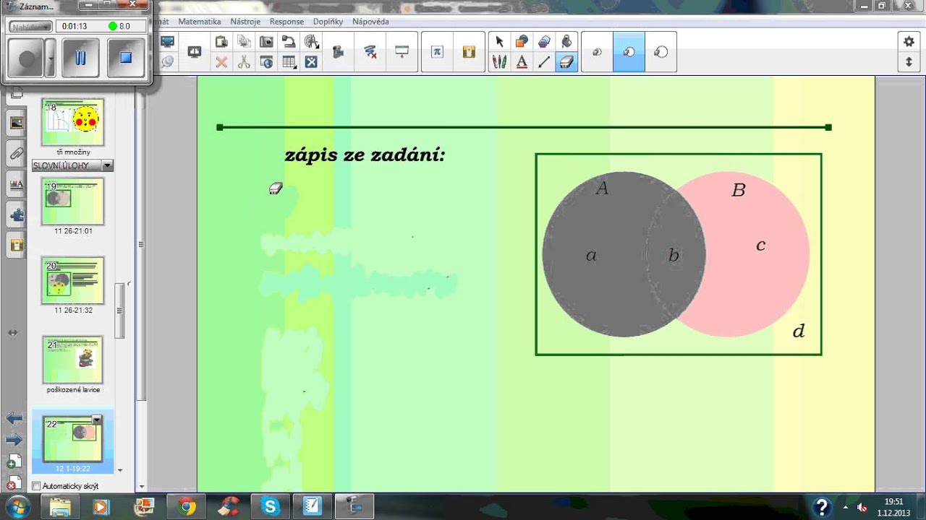Open the Nástroje menu

pos(245,22)
